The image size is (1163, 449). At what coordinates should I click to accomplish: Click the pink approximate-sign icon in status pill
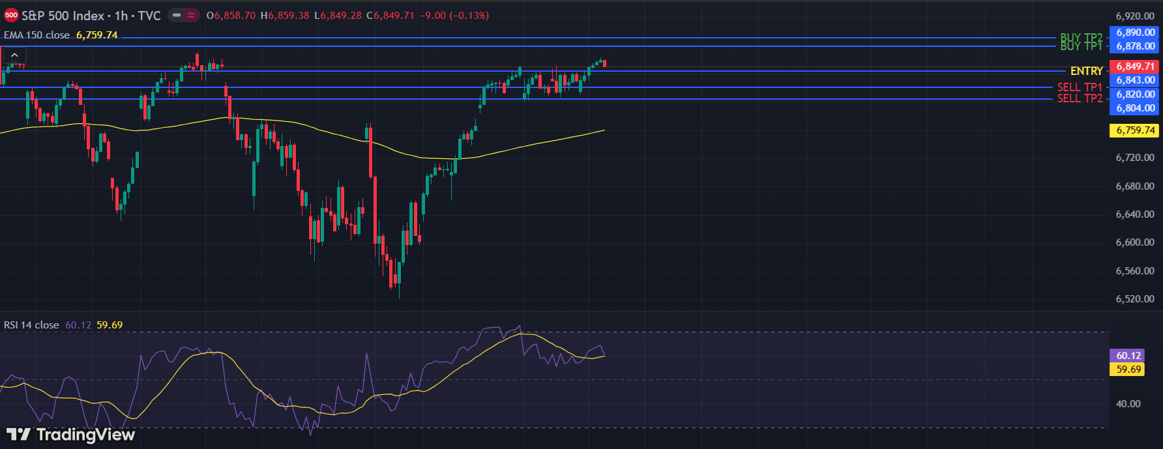[x=191, y=15]
